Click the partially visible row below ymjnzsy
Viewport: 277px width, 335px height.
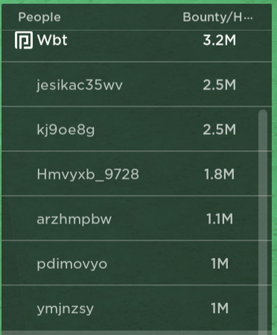pyautogui.click(x=137, y=333)
